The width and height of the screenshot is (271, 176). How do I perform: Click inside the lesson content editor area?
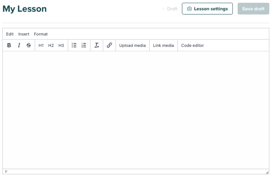coord(135,110)
